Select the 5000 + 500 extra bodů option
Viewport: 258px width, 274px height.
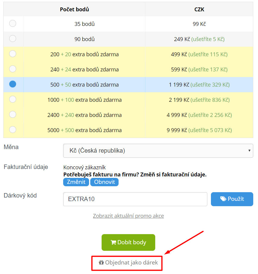click(x=13, y=130)
